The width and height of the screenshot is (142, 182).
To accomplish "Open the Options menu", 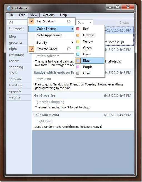I will pos(49,15).
